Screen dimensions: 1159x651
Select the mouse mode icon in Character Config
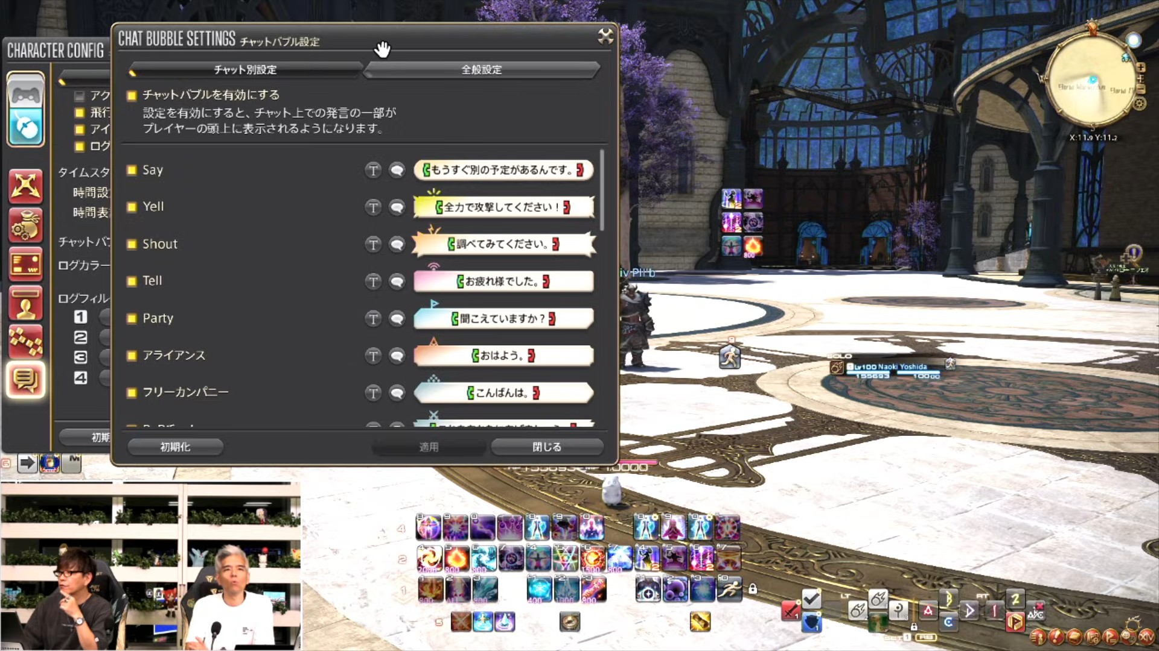pyautogui.click(x=25, y=127)
